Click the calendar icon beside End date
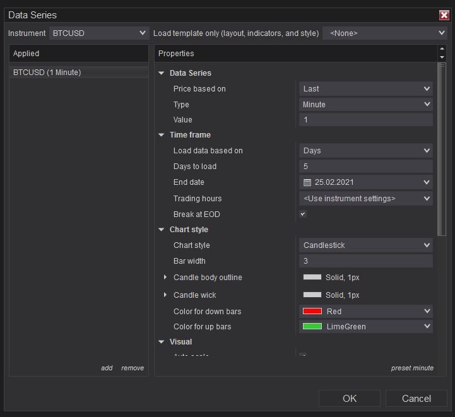The image size is (455, 417). (x=307, y=182)
